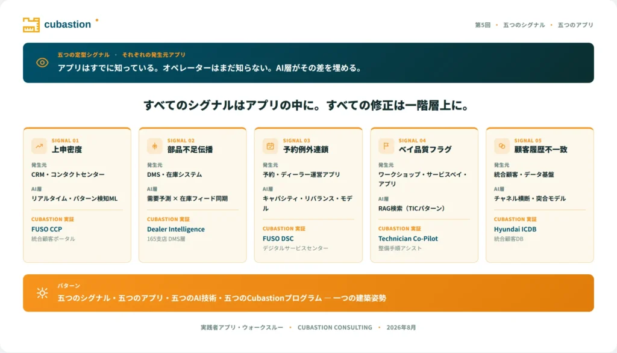Open the FUSO DSC program link
The height and width of the screenshot is (353, 617).
coord(278,238)
